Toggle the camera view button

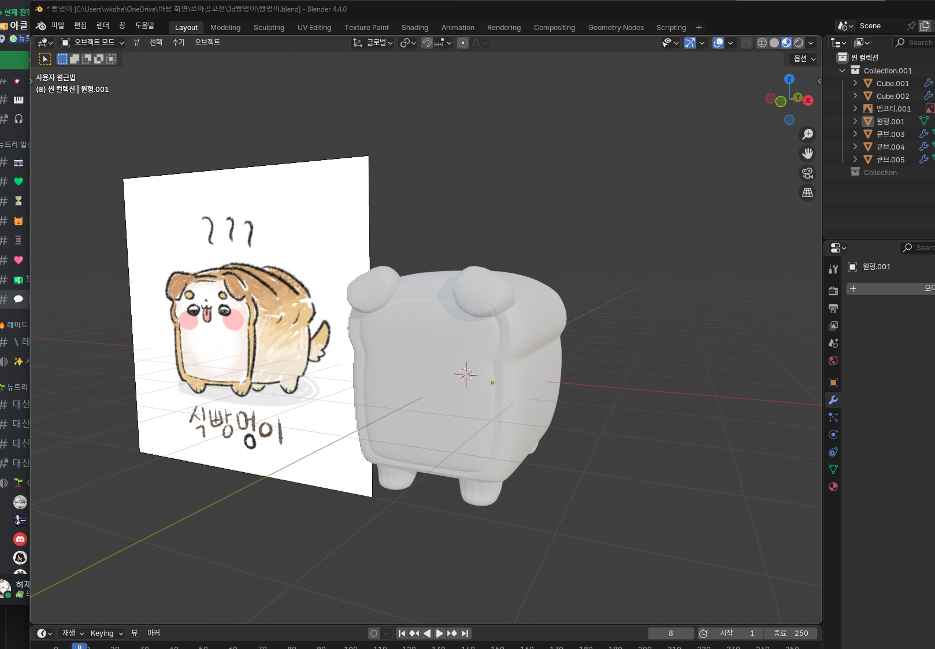[x=807, y=173]
